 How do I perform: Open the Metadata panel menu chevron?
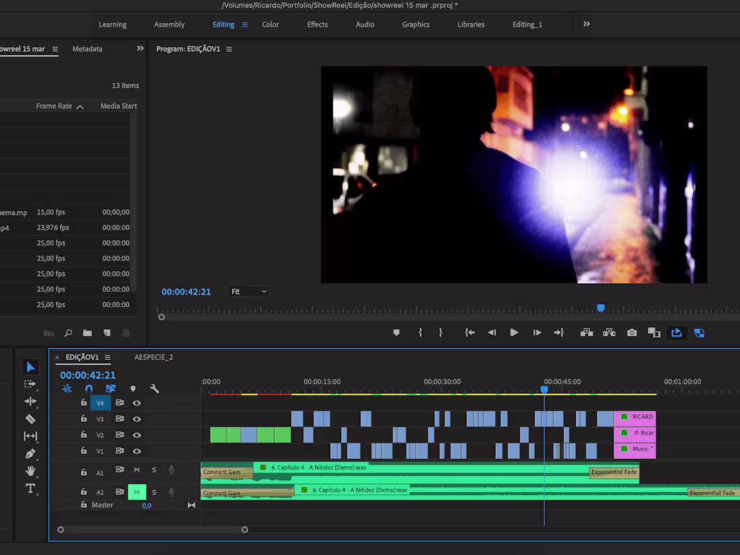(x=140, y=48)
